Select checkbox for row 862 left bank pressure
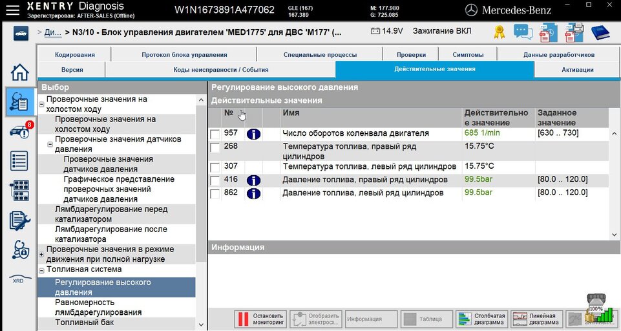Screen dimensions: 621x331 [215, 194]
